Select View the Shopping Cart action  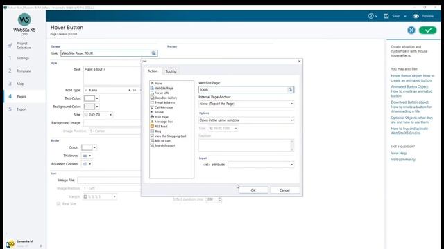(169, 136)
